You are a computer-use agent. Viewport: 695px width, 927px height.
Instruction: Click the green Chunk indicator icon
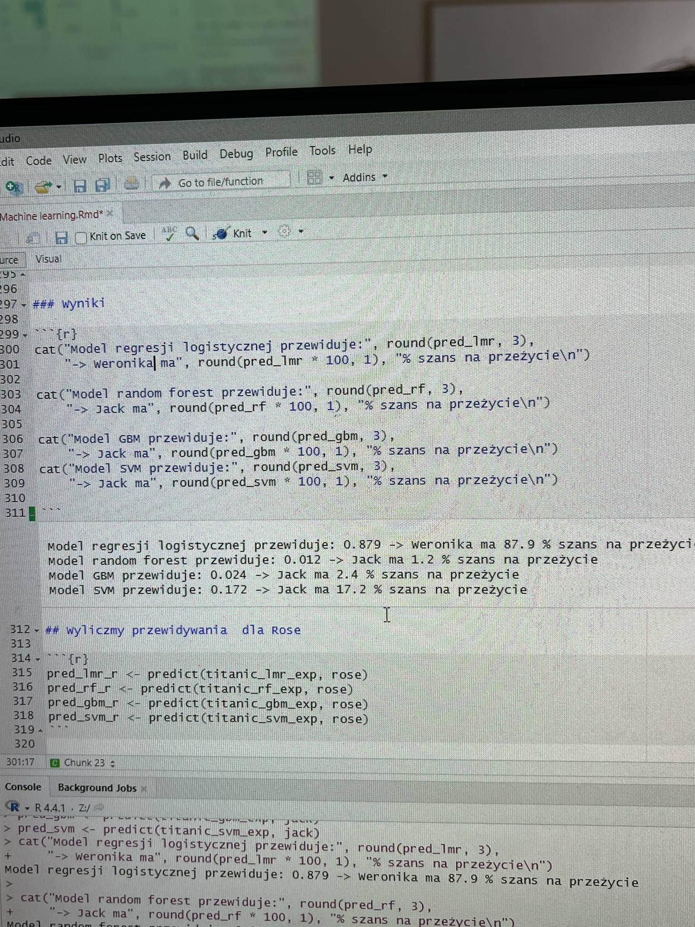(x=55, y=763)
